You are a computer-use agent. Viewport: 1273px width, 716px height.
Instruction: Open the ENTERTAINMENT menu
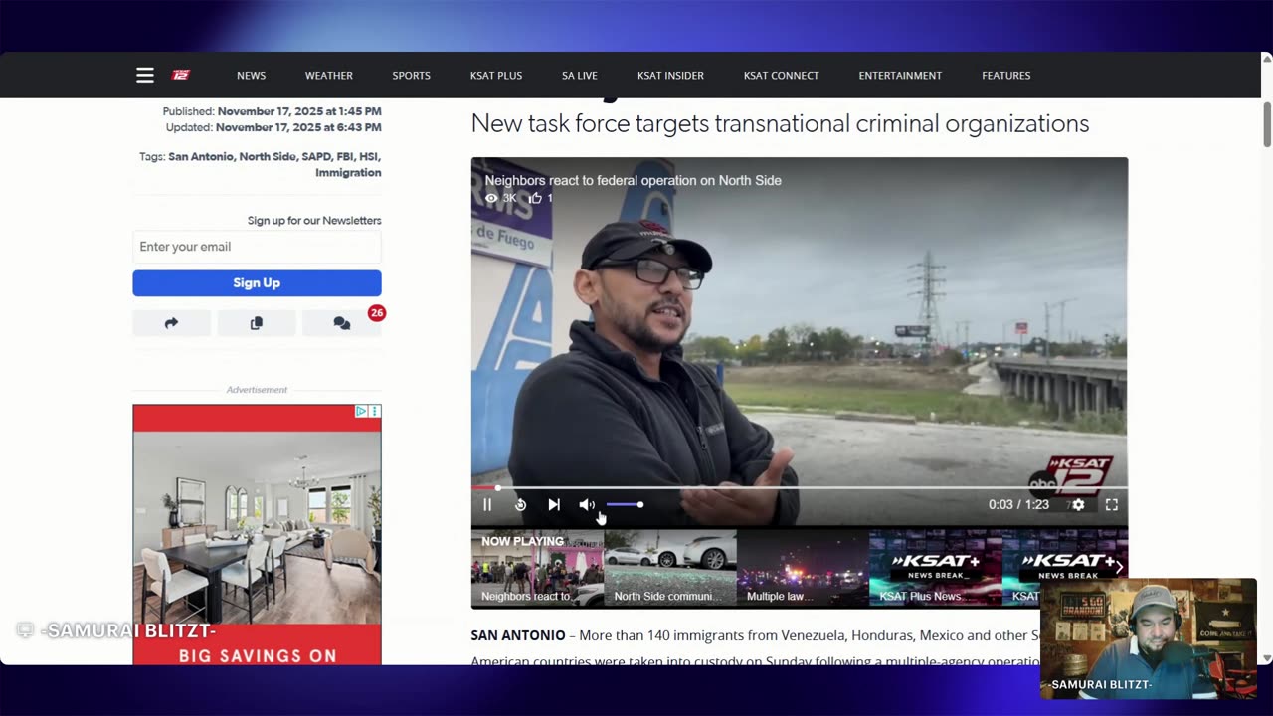pos(900,76)
